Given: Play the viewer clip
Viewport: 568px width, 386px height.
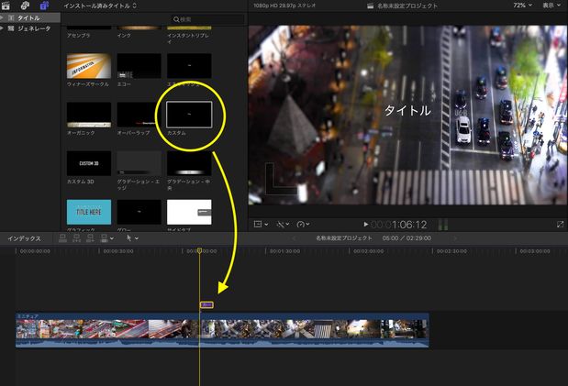Looking at the screenshot, I should click(x=366, y=225).
